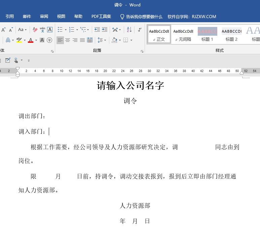Open the Paragraph dialog launcher

(x=142, y=52)
